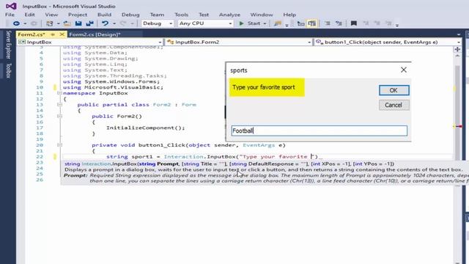Open the InputBox.Form2 class dropdown
This screenshot has height=264, width=469.
[x=239, y=43]
